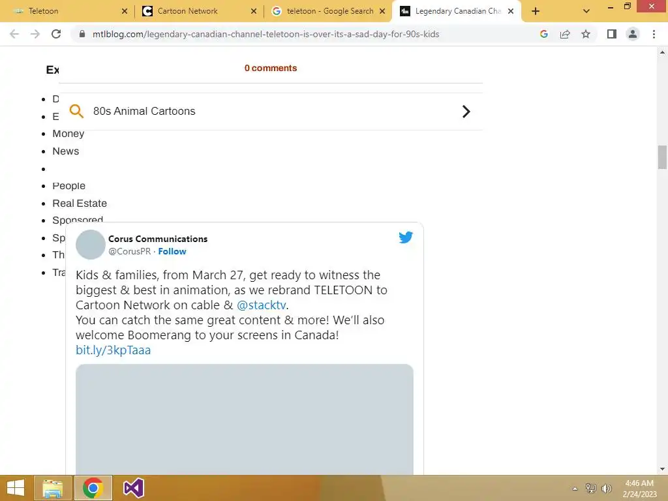The image size is (668, 501).
Task: Open the 0 comments link
Action: (x=271, y=68)
